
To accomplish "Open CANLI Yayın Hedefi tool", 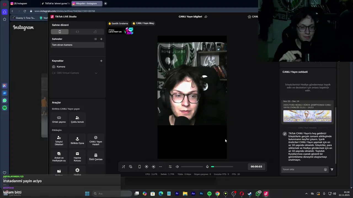I will (96, 141).
